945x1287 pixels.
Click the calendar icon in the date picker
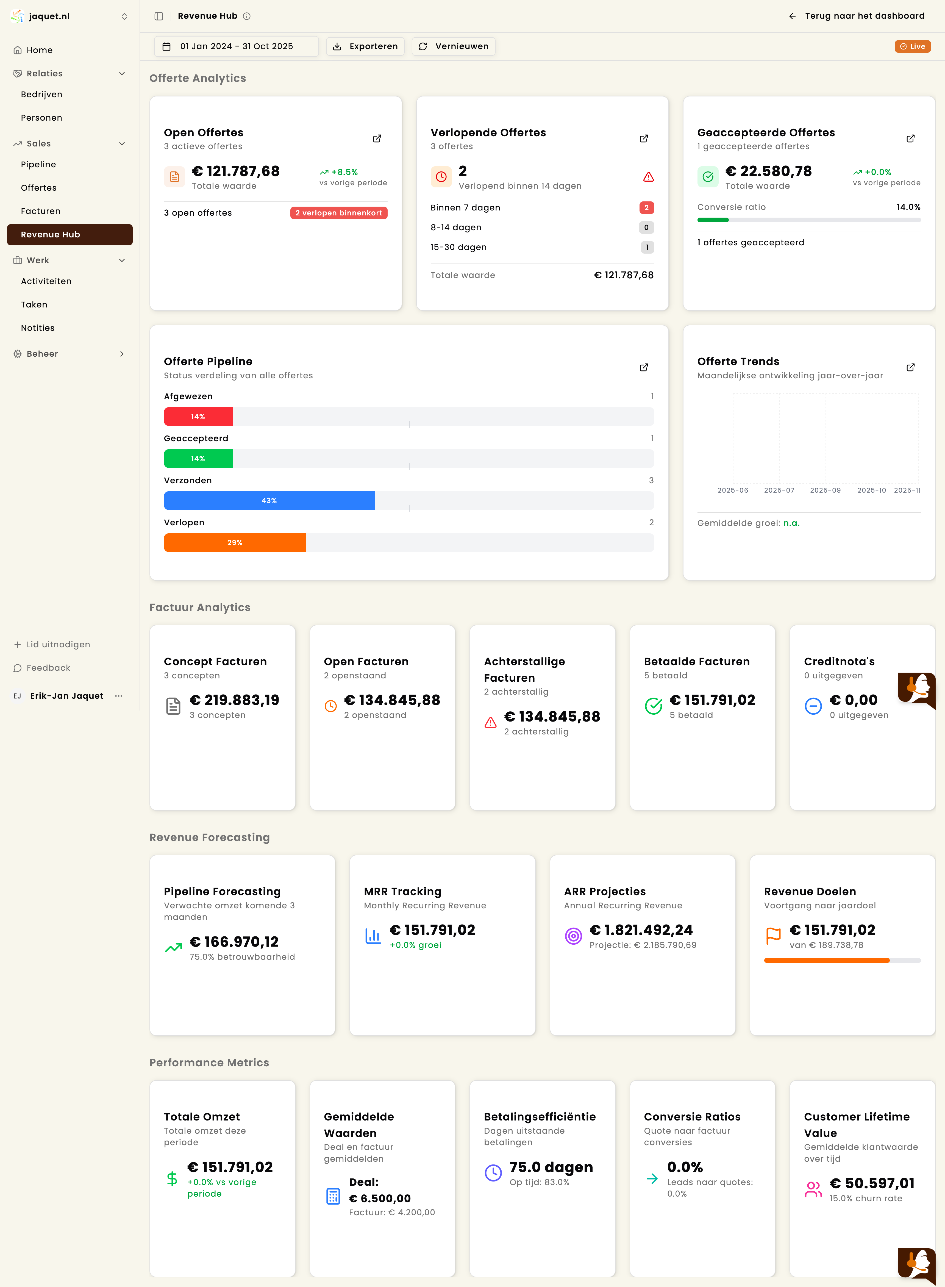166,46
